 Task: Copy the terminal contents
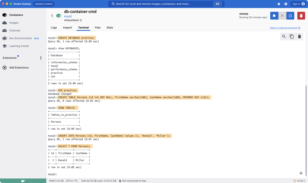pyautogui.click(x=291, y=36)
